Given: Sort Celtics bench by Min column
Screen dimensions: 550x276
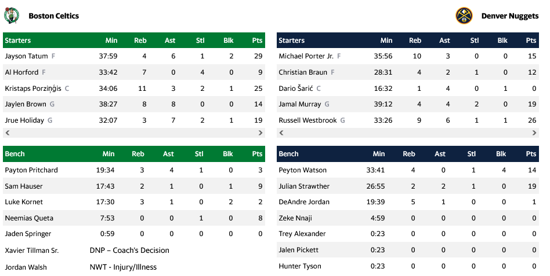Looking at the screenshot, I should pyautogui.click(x=108, y=154).
